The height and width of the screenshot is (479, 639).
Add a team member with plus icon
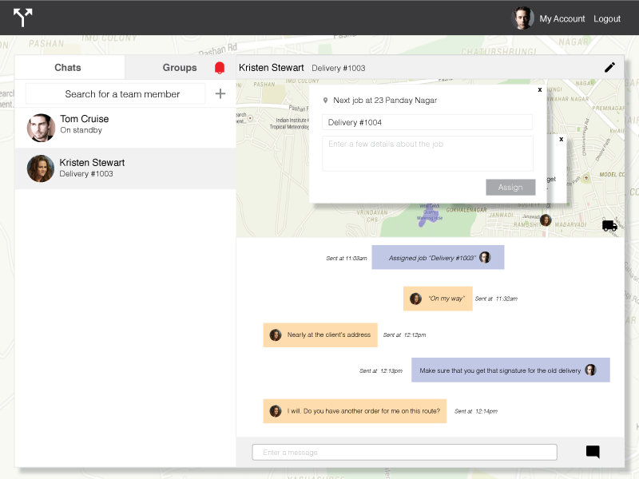point(220,94)
